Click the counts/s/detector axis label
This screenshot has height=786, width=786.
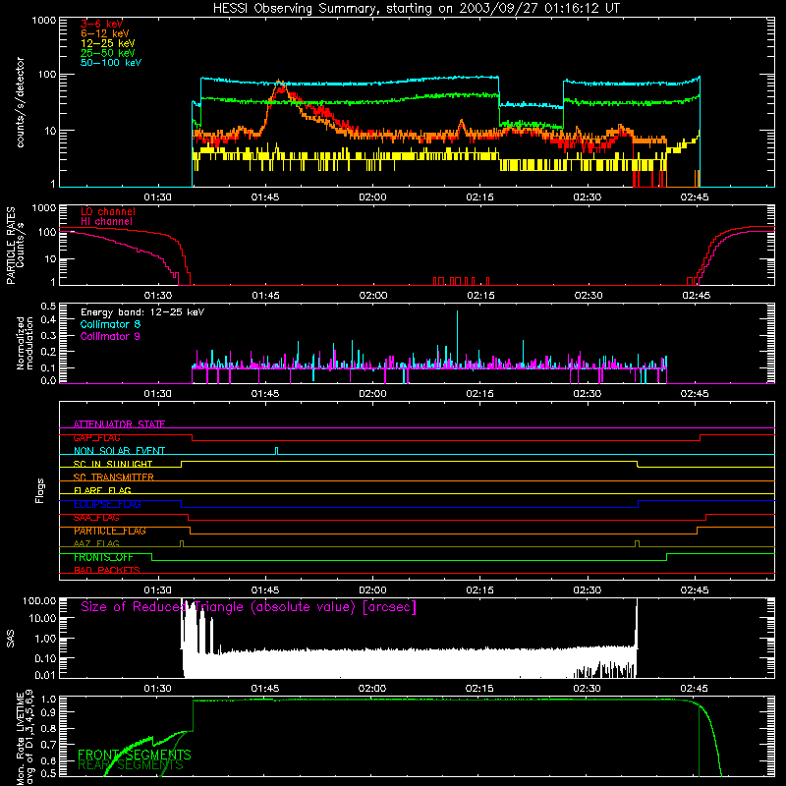21,102
